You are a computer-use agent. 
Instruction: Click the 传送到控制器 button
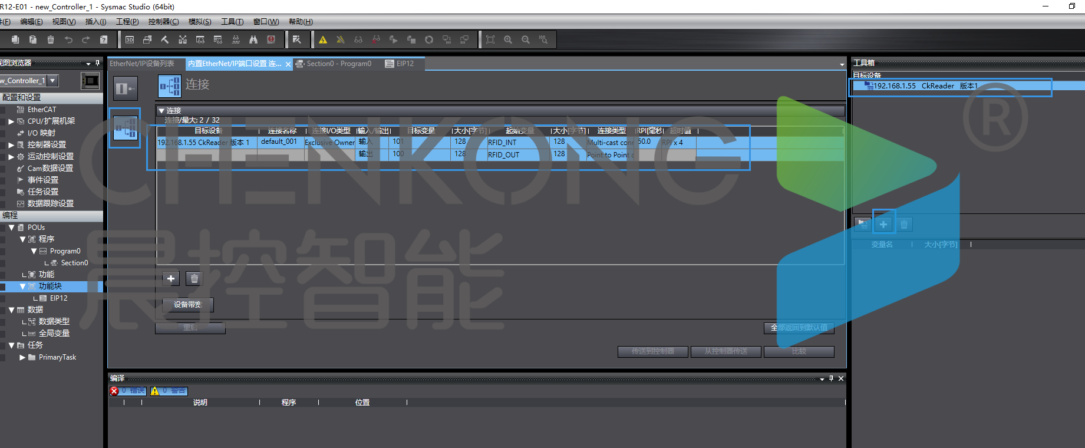click(653, 351)
